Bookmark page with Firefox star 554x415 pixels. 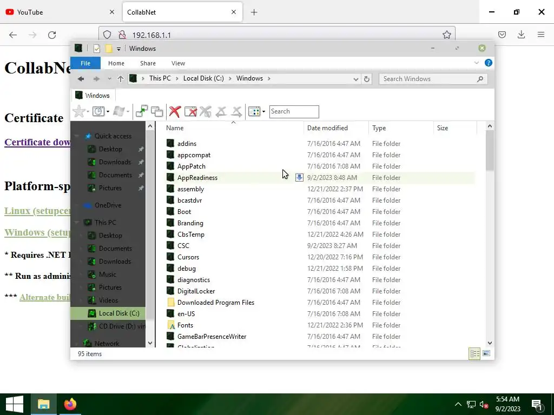click(x=446, y=35)
